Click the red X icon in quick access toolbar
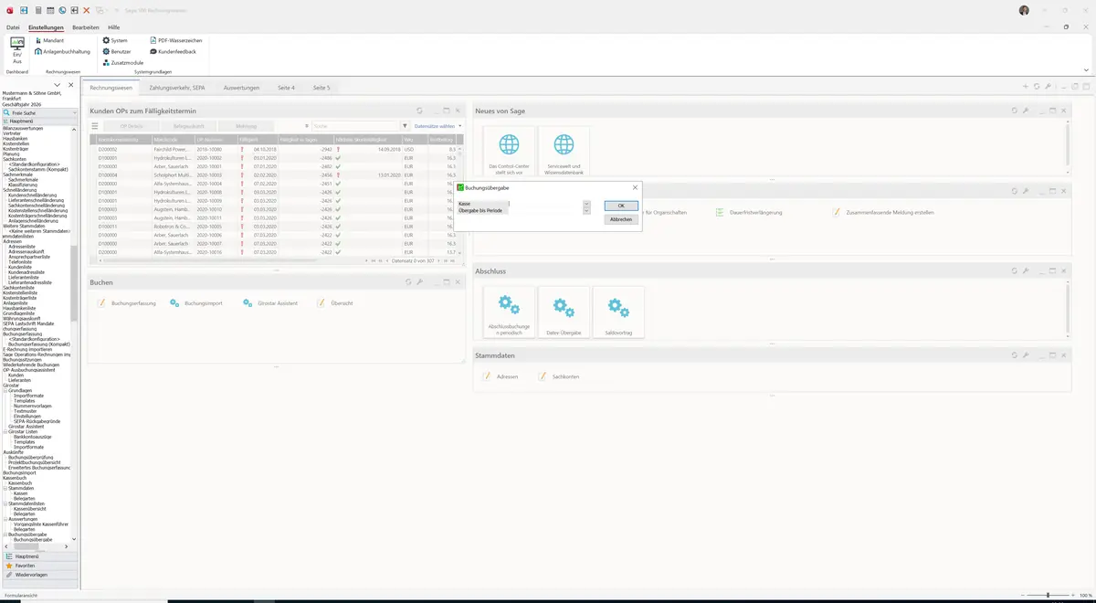The image size is (1096, 603). 86,10
